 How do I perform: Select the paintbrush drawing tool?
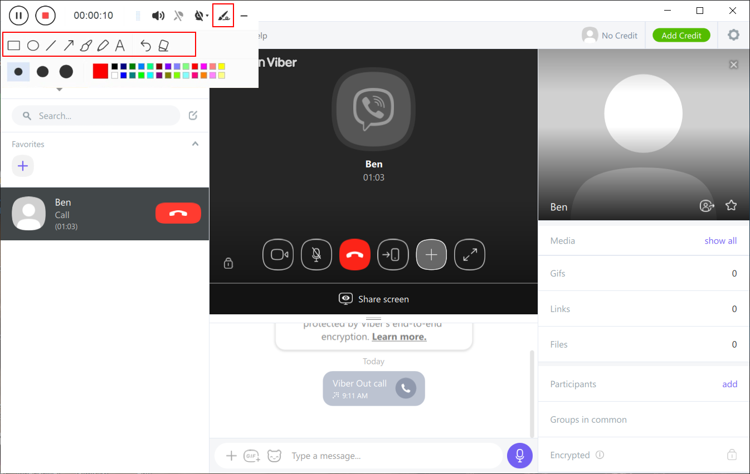tap(86, 46)
